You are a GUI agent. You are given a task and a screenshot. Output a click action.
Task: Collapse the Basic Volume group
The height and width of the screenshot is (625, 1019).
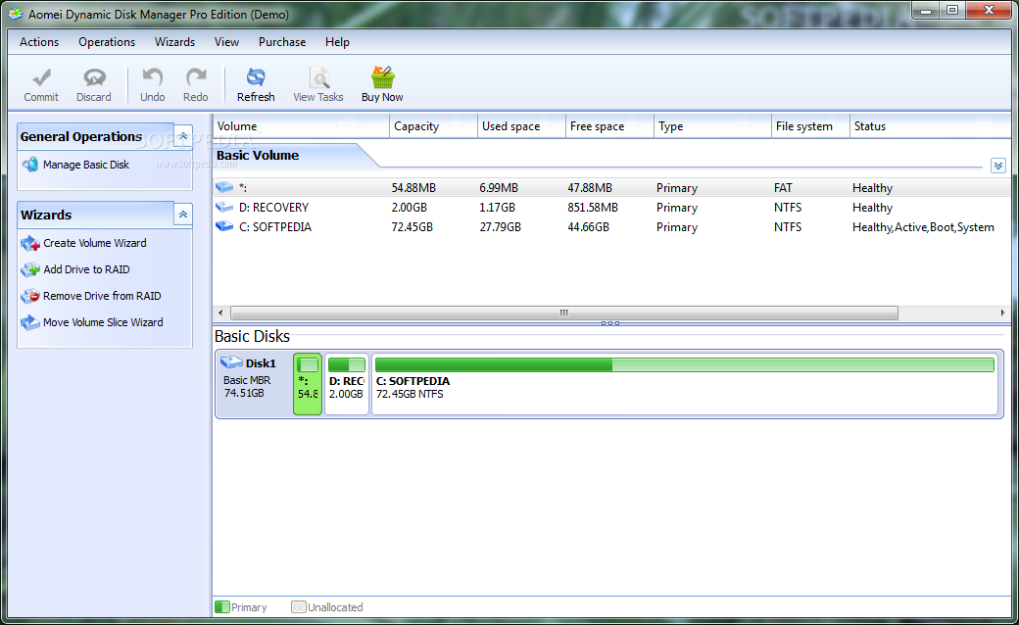998,166
